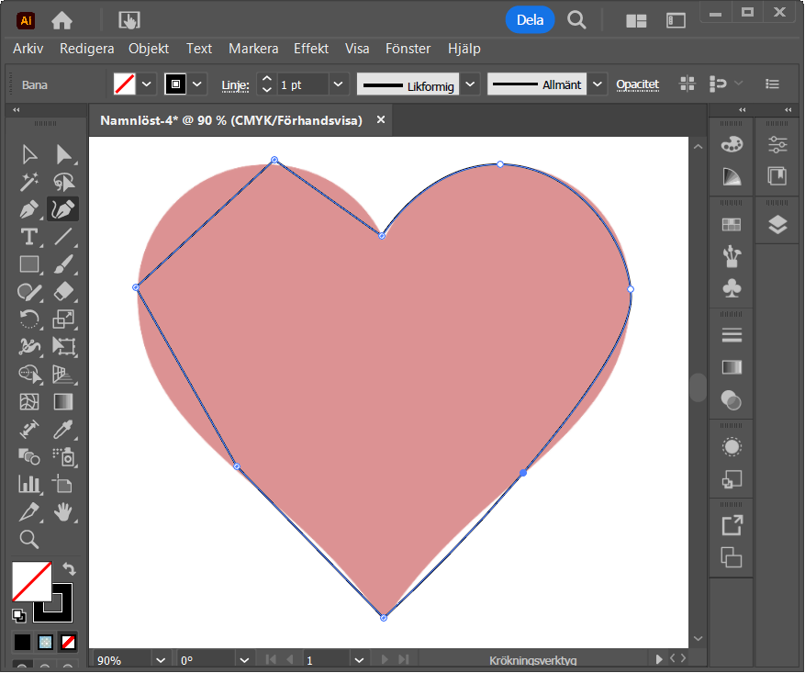Viewport: 805px width, 673px height.
Task: Open the Objekt menu
Action: click(149, 49)
